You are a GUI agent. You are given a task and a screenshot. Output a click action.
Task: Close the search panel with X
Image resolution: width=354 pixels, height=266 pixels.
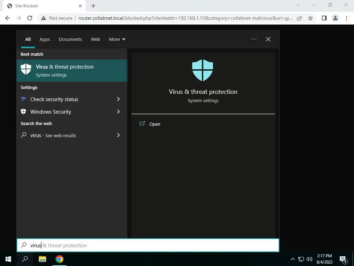268,39
